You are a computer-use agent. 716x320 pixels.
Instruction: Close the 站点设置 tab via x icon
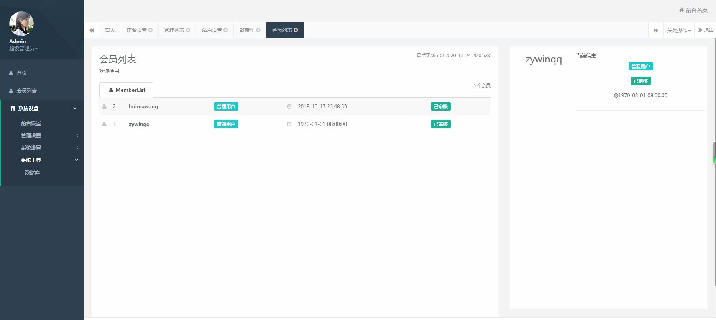click(226, 30)
